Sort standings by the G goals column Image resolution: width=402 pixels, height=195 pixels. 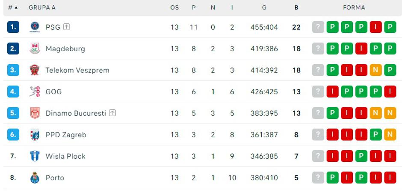point(264,8)
